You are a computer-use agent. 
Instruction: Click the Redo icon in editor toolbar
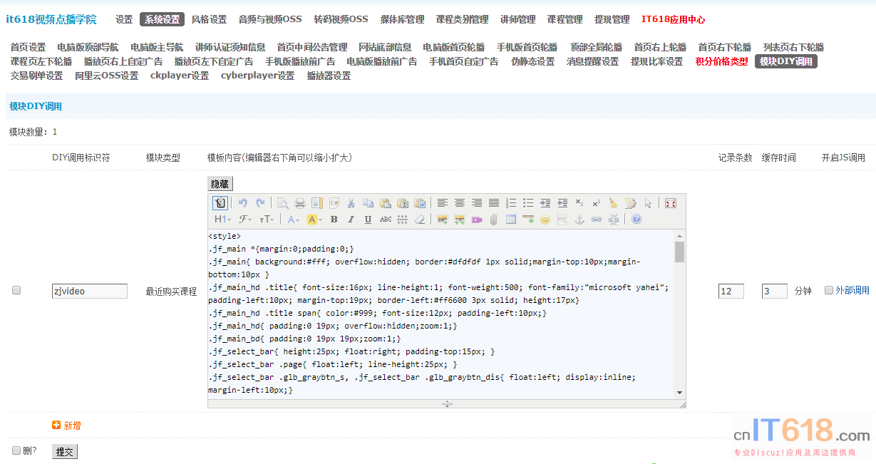(x=260, y=203)
